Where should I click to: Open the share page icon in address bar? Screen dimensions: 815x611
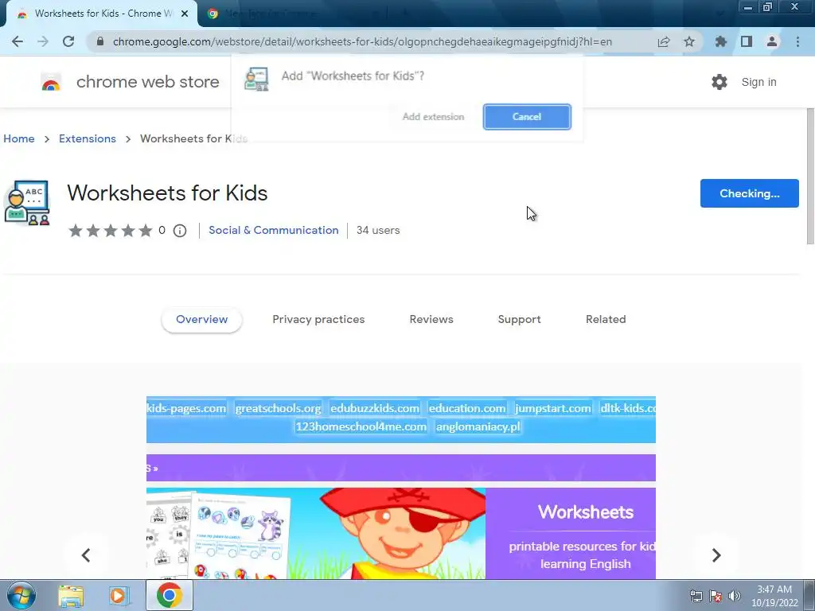pos(664,41)
